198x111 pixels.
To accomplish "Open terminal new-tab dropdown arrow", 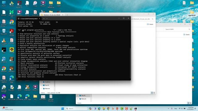I will click(47, 18).
